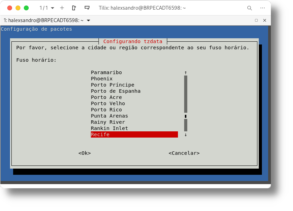
Task: Choose Rankin Inlet in the list
Action: (x=109, y=128)
